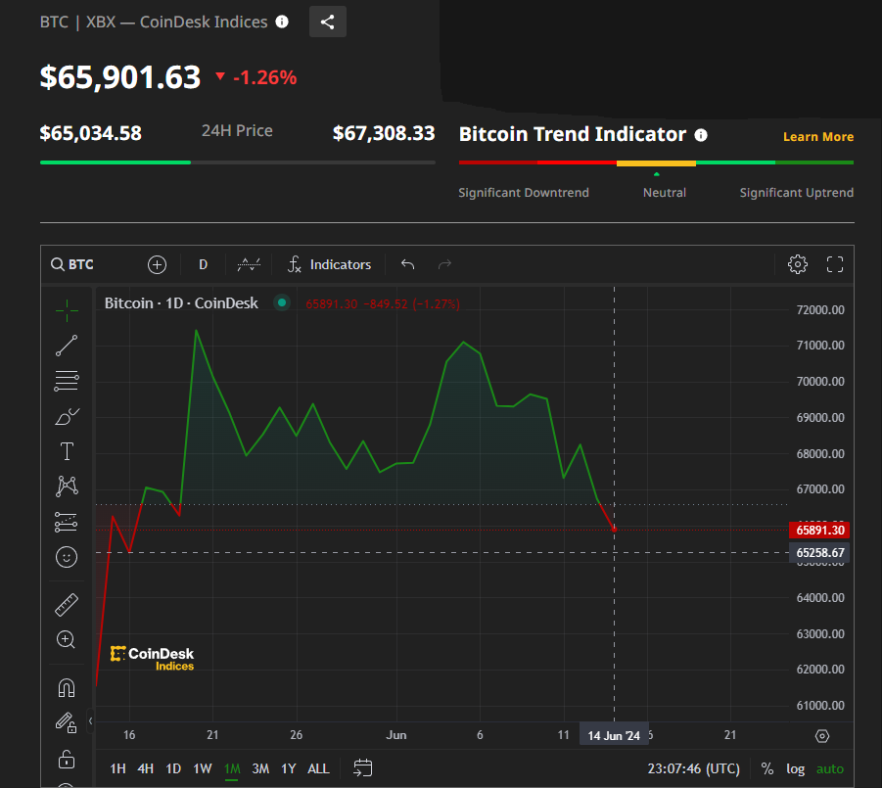882x788 pixels.
Task: Select the text annotation tool
Action: point(67,451)
